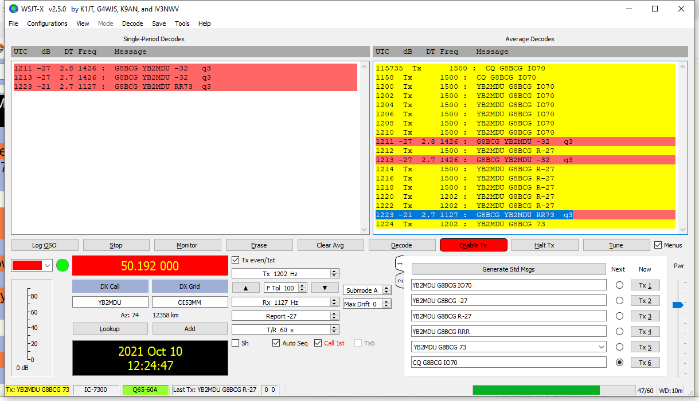
Task: Click the green status indicator light
Action: tap(63, 265)
